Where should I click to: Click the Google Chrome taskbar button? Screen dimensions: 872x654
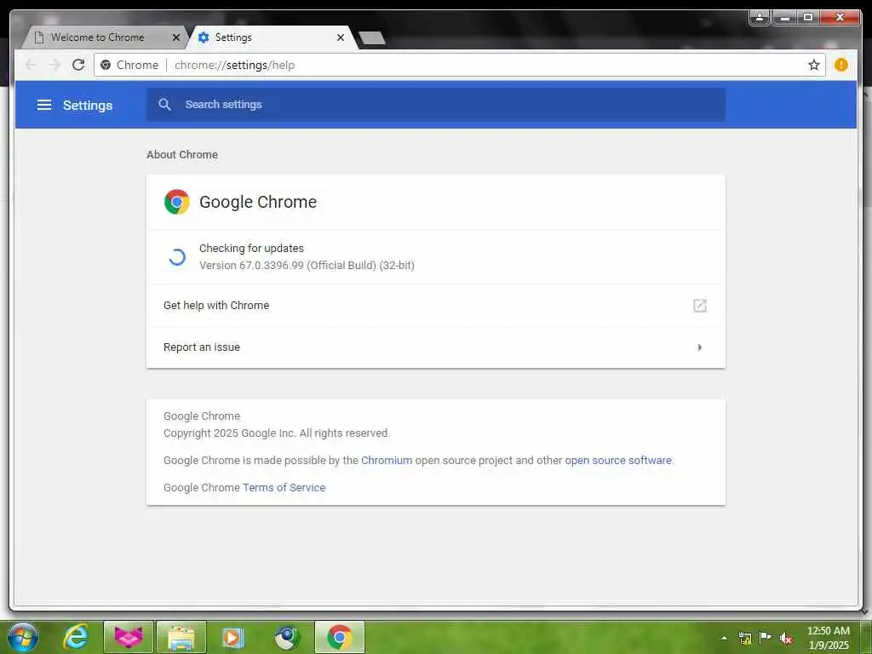pyautogui.click(x=340, y=637)
